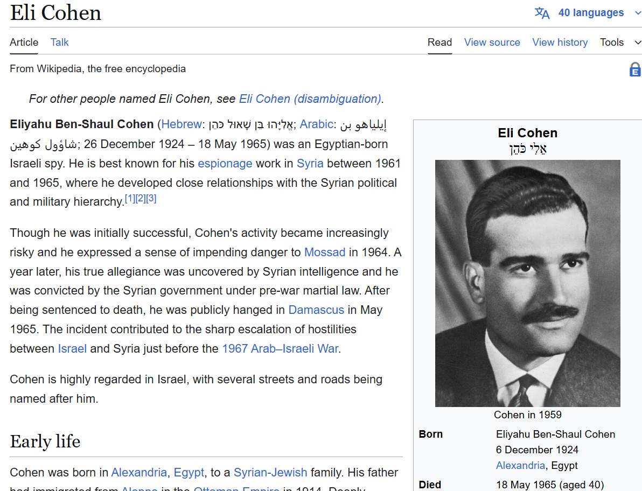Open the espionage link

click(x=225, y=163)
